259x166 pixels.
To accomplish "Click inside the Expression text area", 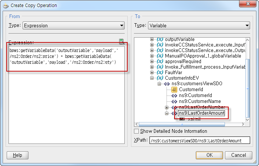I will pos(67,95).
